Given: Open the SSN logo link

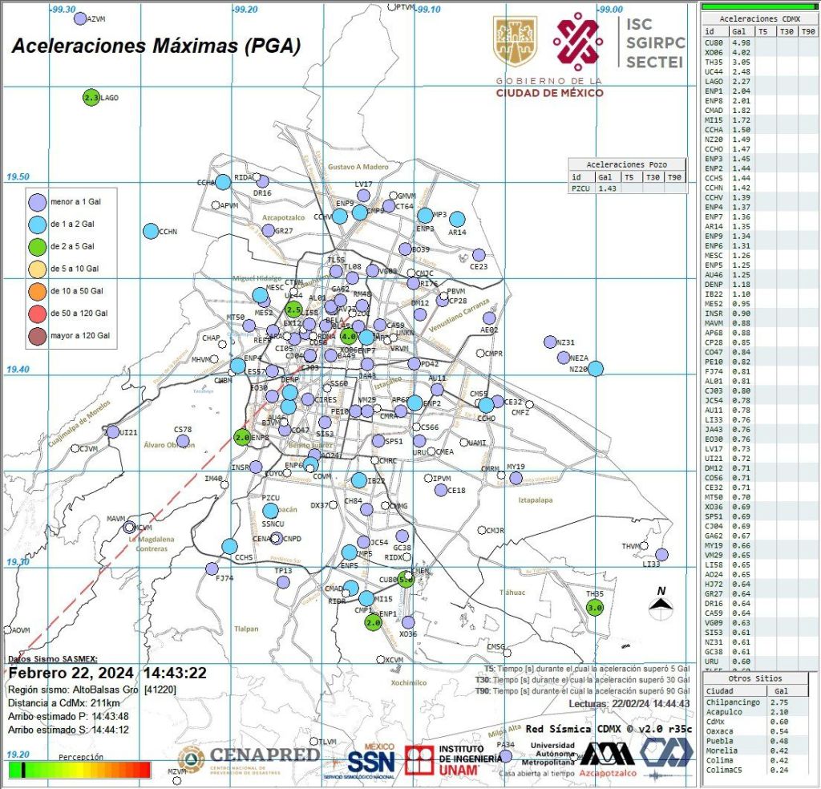Looking at the screenshot, I should point(370,760).
